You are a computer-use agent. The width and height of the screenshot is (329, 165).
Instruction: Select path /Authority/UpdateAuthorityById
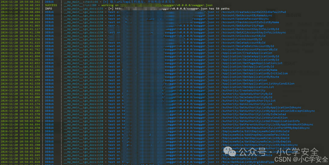(246, 94)
